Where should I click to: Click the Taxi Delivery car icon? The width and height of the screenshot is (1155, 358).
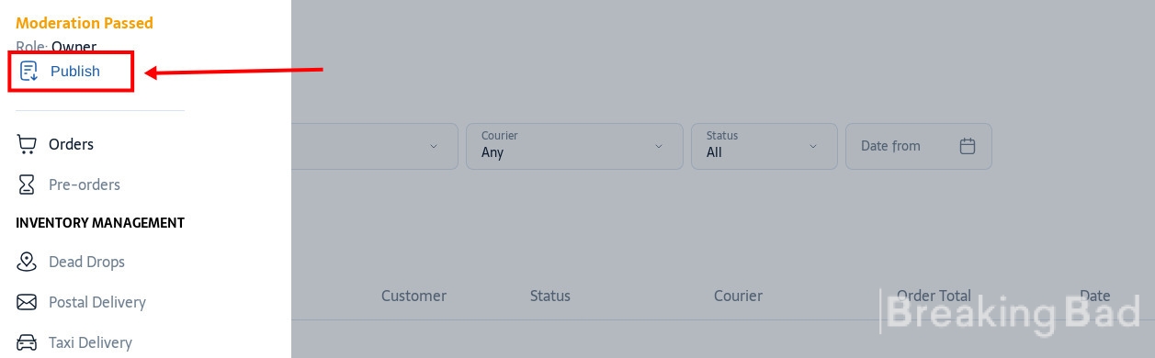pos(27,342)
